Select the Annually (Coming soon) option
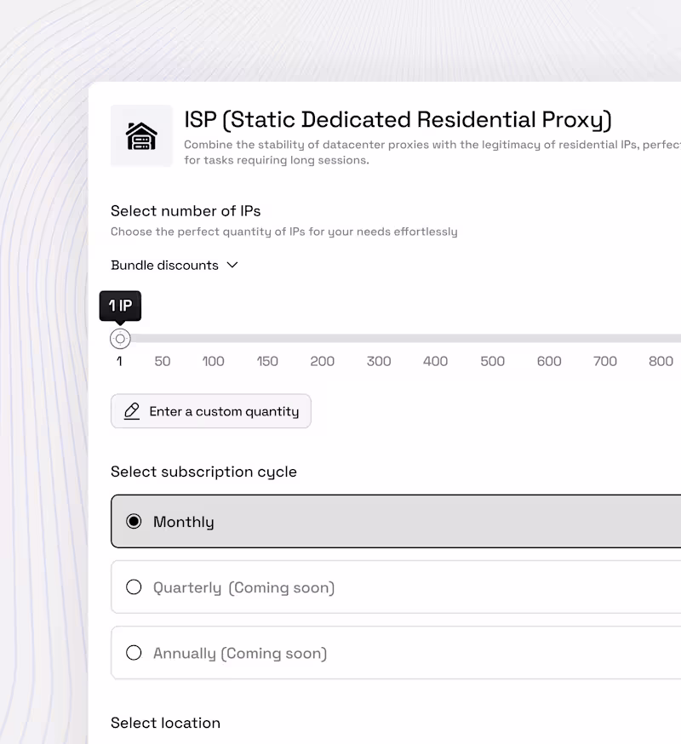Viewport: 681px width, 744px height. [x=134, y=652]
